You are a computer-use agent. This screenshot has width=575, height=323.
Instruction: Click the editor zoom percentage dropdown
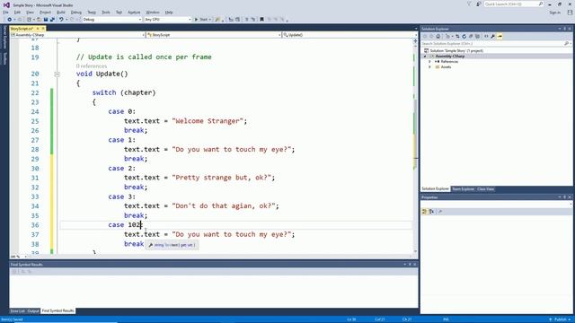[18, 257]
